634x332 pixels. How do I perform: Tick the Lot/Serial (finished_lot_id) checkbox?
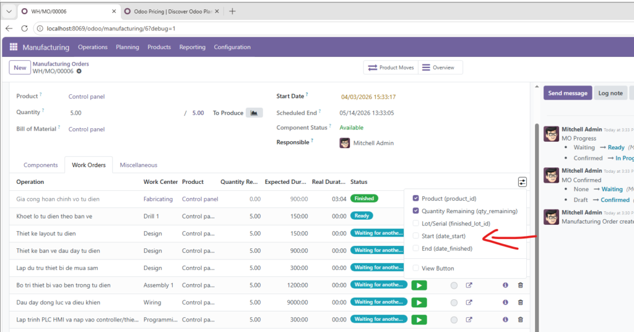(x=416, y=224)
